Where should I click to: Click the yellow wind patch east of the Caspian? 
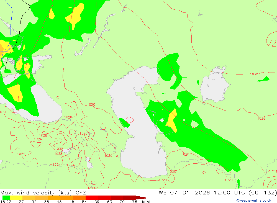[x=172, y=120]
